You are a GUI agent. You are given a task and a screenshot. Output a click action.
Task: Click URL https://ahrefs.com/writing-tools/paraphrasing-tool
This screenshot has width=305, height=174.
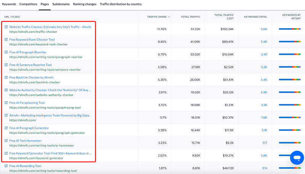pos(45,108)
